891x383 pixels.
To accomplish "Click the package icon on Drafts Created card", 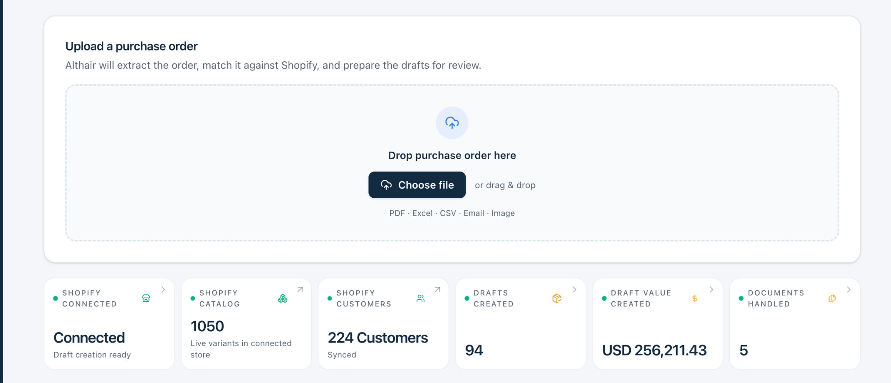I will tap(557, 298).
